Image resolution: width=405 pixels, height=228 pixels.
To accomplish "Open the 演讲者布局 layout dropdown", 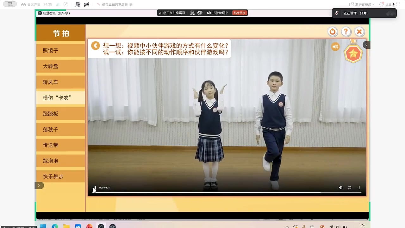I will [362, 4].
